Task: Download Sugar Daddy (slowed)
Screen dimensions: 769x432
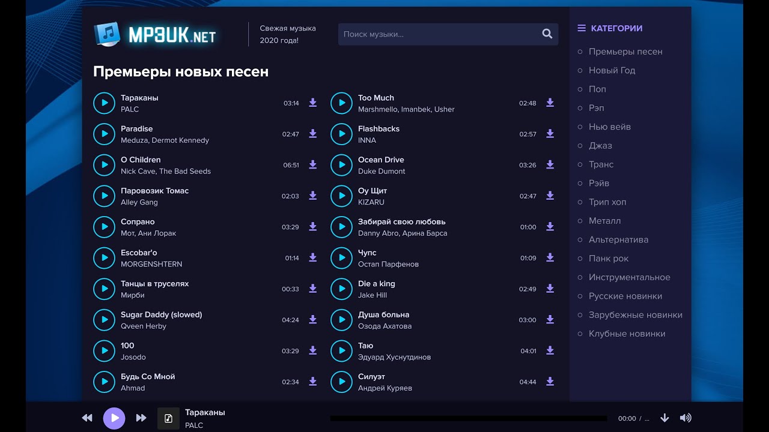Action: 312,320
